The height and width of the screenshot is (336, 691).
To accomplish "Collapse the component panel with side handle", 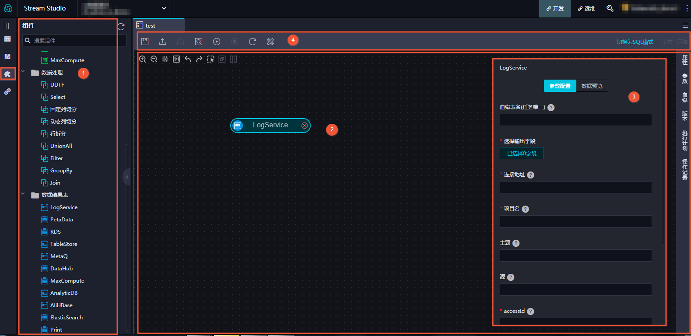I will (127, 177).
